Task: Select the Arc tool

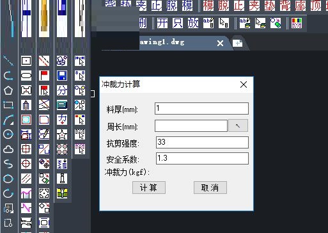Action: (x=8, y=120)
